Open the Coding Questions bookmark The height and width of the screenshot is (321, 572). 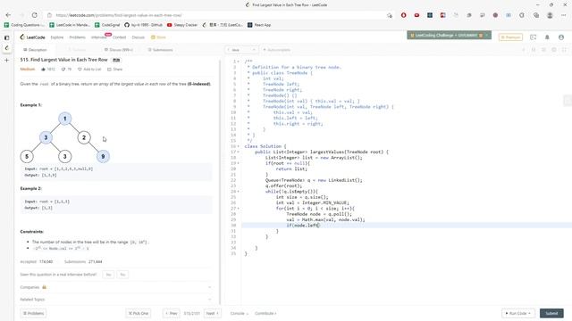click(x=24, y=25)
